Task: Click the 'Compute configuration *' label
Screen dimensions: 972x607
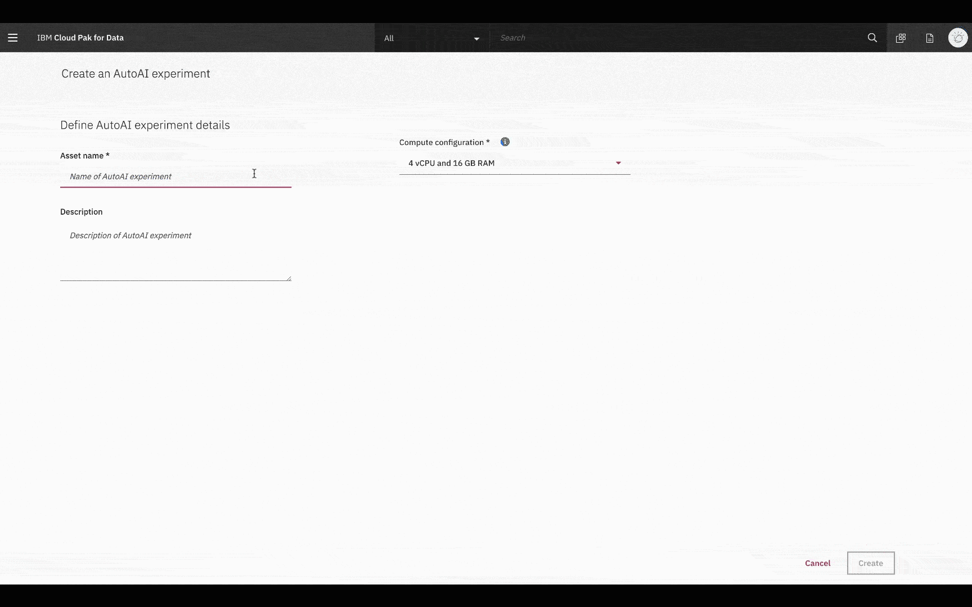Action: (x=444, y=142)
